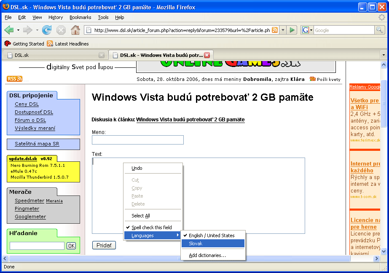Open back history dropdown arrow
Viewport: 389px width, 273px height.
click(x=18, y=30)
